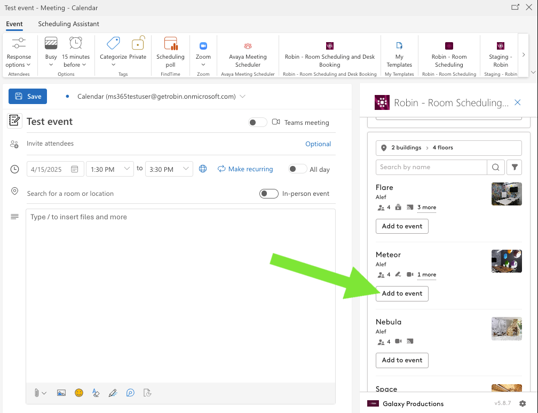Toggle the All day switch
Viewport: 538px width, 413px height.
pos(297,169)
